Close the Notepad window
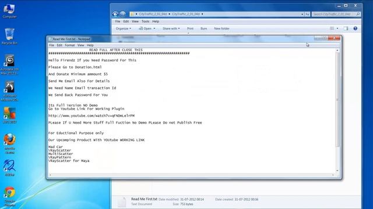 coord(334,38)
